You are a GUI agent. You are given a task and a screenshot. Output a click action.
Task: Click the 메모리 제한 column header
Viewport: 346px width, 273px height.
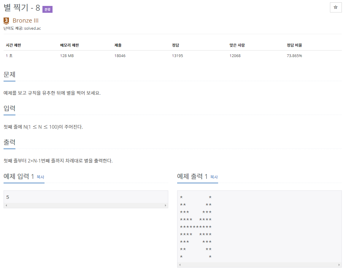click(x=69, y=45)
